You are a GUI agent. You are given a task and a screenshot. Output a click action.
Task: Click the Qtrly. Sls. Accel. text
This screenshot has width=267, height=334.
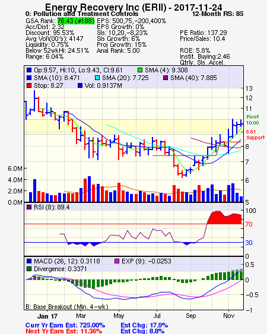tap(202, 62)
